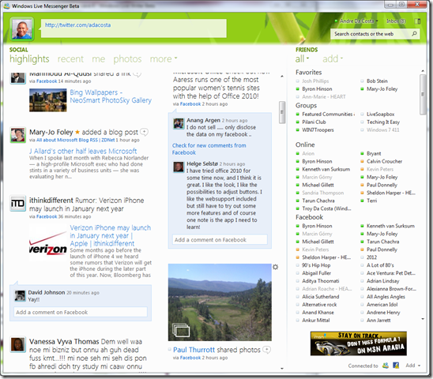
Task: Click Andre Da Costa's profile picture
Action: click(x=22, y=29)
